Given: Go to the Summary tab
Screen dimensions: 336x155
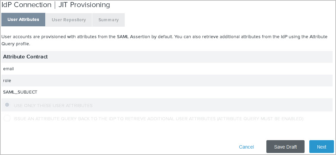Looking at the screenshot, I should [109, 20].
